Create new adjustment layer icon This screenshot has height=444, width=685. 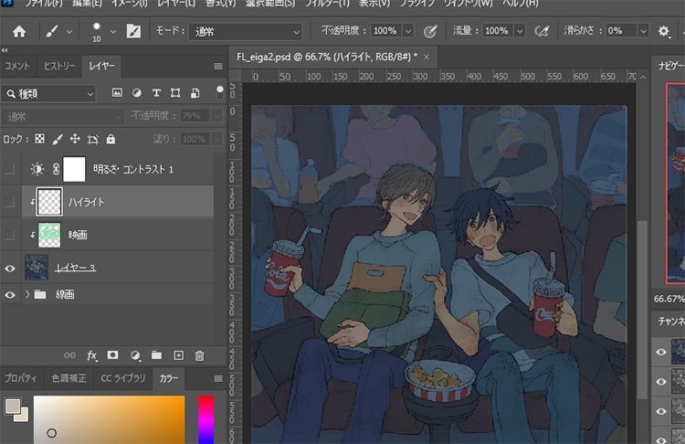point(135,354)
